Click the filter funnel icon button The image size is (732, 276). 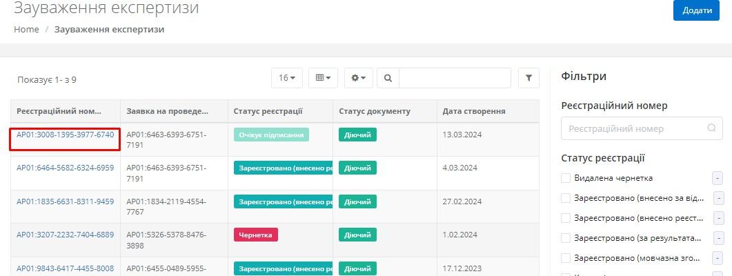528,78
